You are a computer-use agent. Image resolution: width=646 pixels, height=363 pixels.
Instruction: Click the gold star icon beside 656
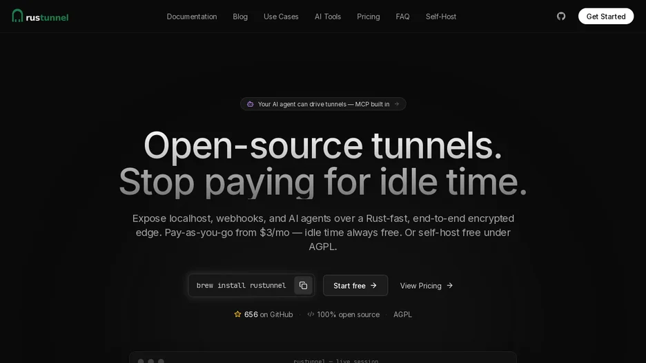[x=237, y=315]
